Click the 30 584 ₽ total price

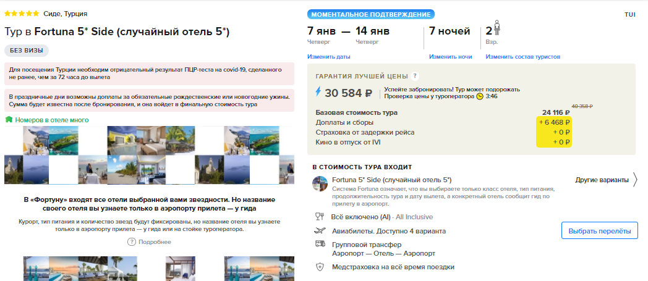point(348,93)
